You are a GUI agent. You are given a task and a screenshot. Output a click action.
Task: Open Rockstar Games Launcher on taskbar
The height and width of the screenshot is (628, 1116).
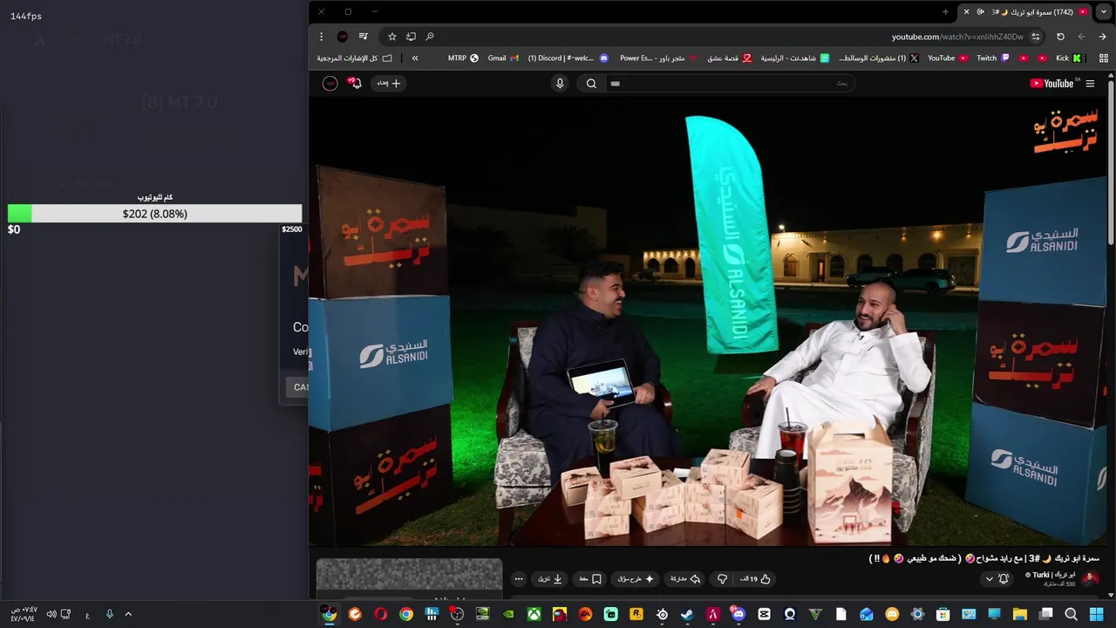pyautogui.click(x=636, y=614)
